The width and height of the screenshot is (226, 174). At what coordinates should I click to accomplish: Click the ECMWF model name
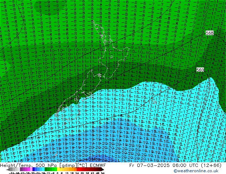98,165
